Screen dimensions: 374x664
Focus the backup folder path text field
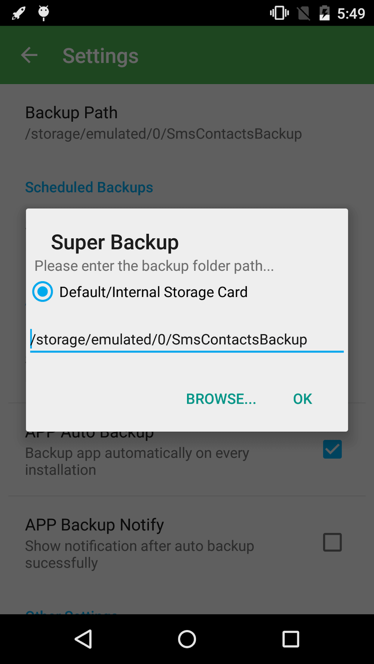pos(186,339)
